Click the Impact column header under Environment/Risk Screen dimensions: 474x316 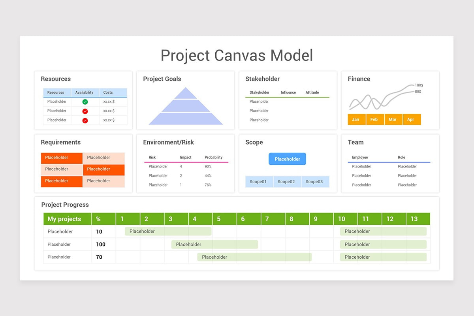coord(186,157)
